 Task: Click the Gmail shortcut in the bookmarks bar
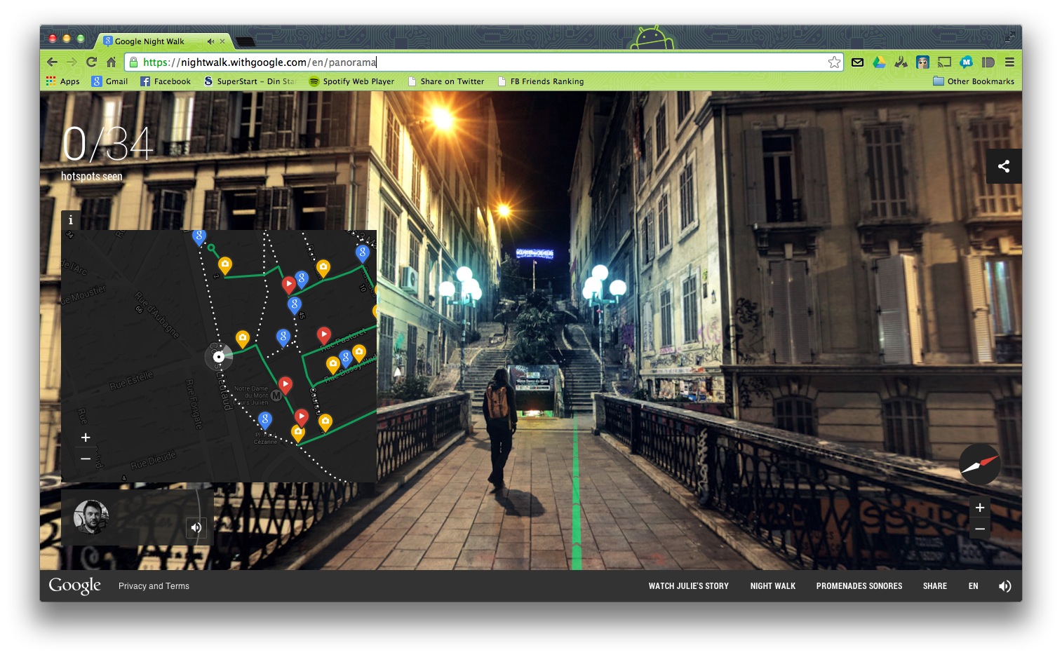click(x=109, y=81)
